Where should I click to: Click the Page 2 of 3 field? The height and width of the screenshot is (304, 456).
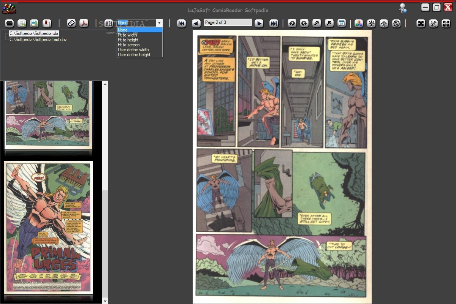click(x=228, y=22)
